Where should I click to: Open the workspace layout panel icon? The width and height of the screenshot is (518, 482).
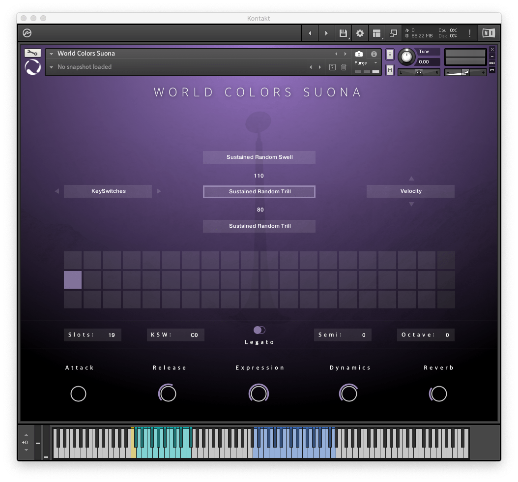[x=376, y=33]
